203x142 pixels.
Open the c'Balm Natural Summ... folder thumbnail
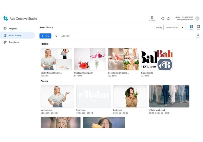point(56,59)
